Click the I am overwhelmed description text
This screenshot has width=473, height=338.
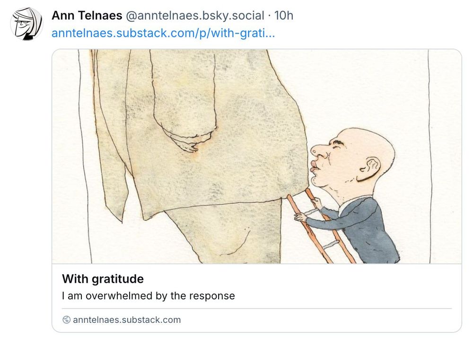pos(149,296)
